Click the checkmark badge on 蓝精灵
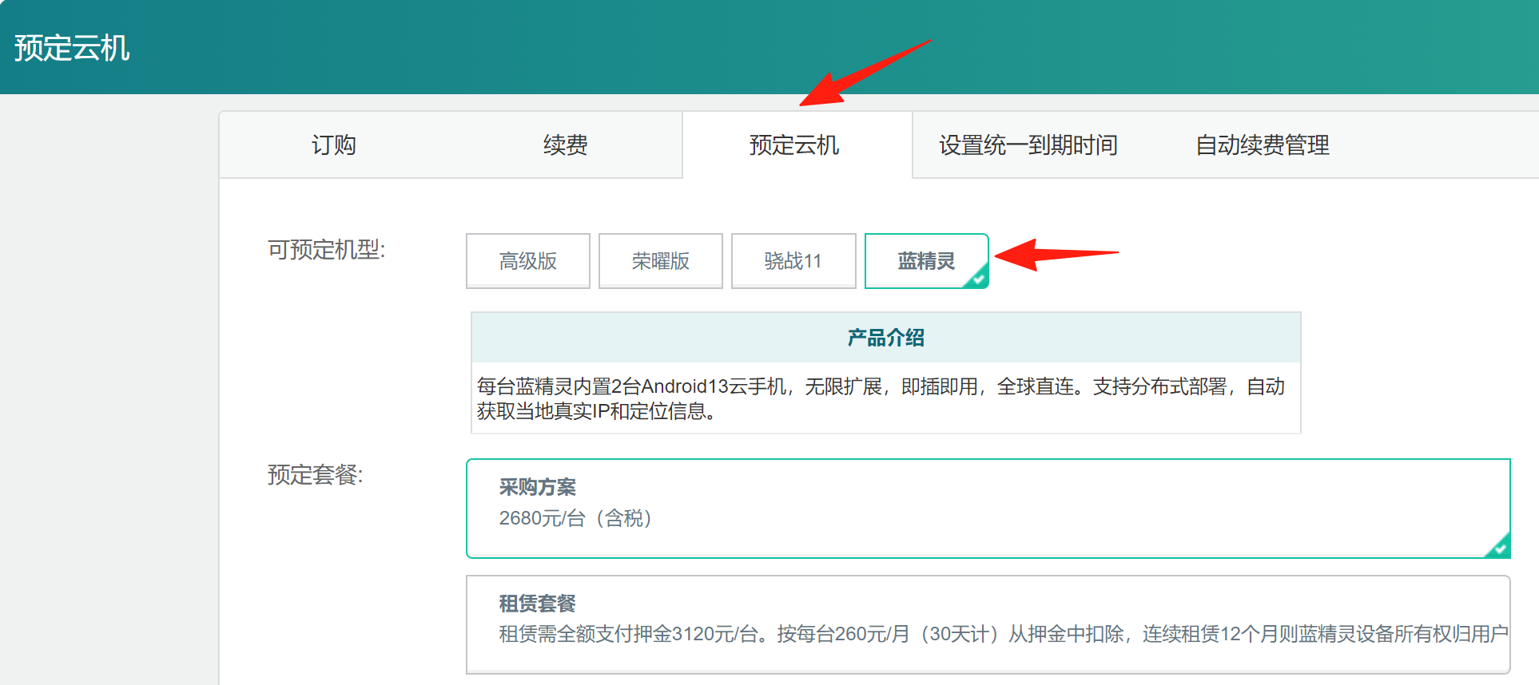This screenshot has height=685, width=1539. click(978, 279)
